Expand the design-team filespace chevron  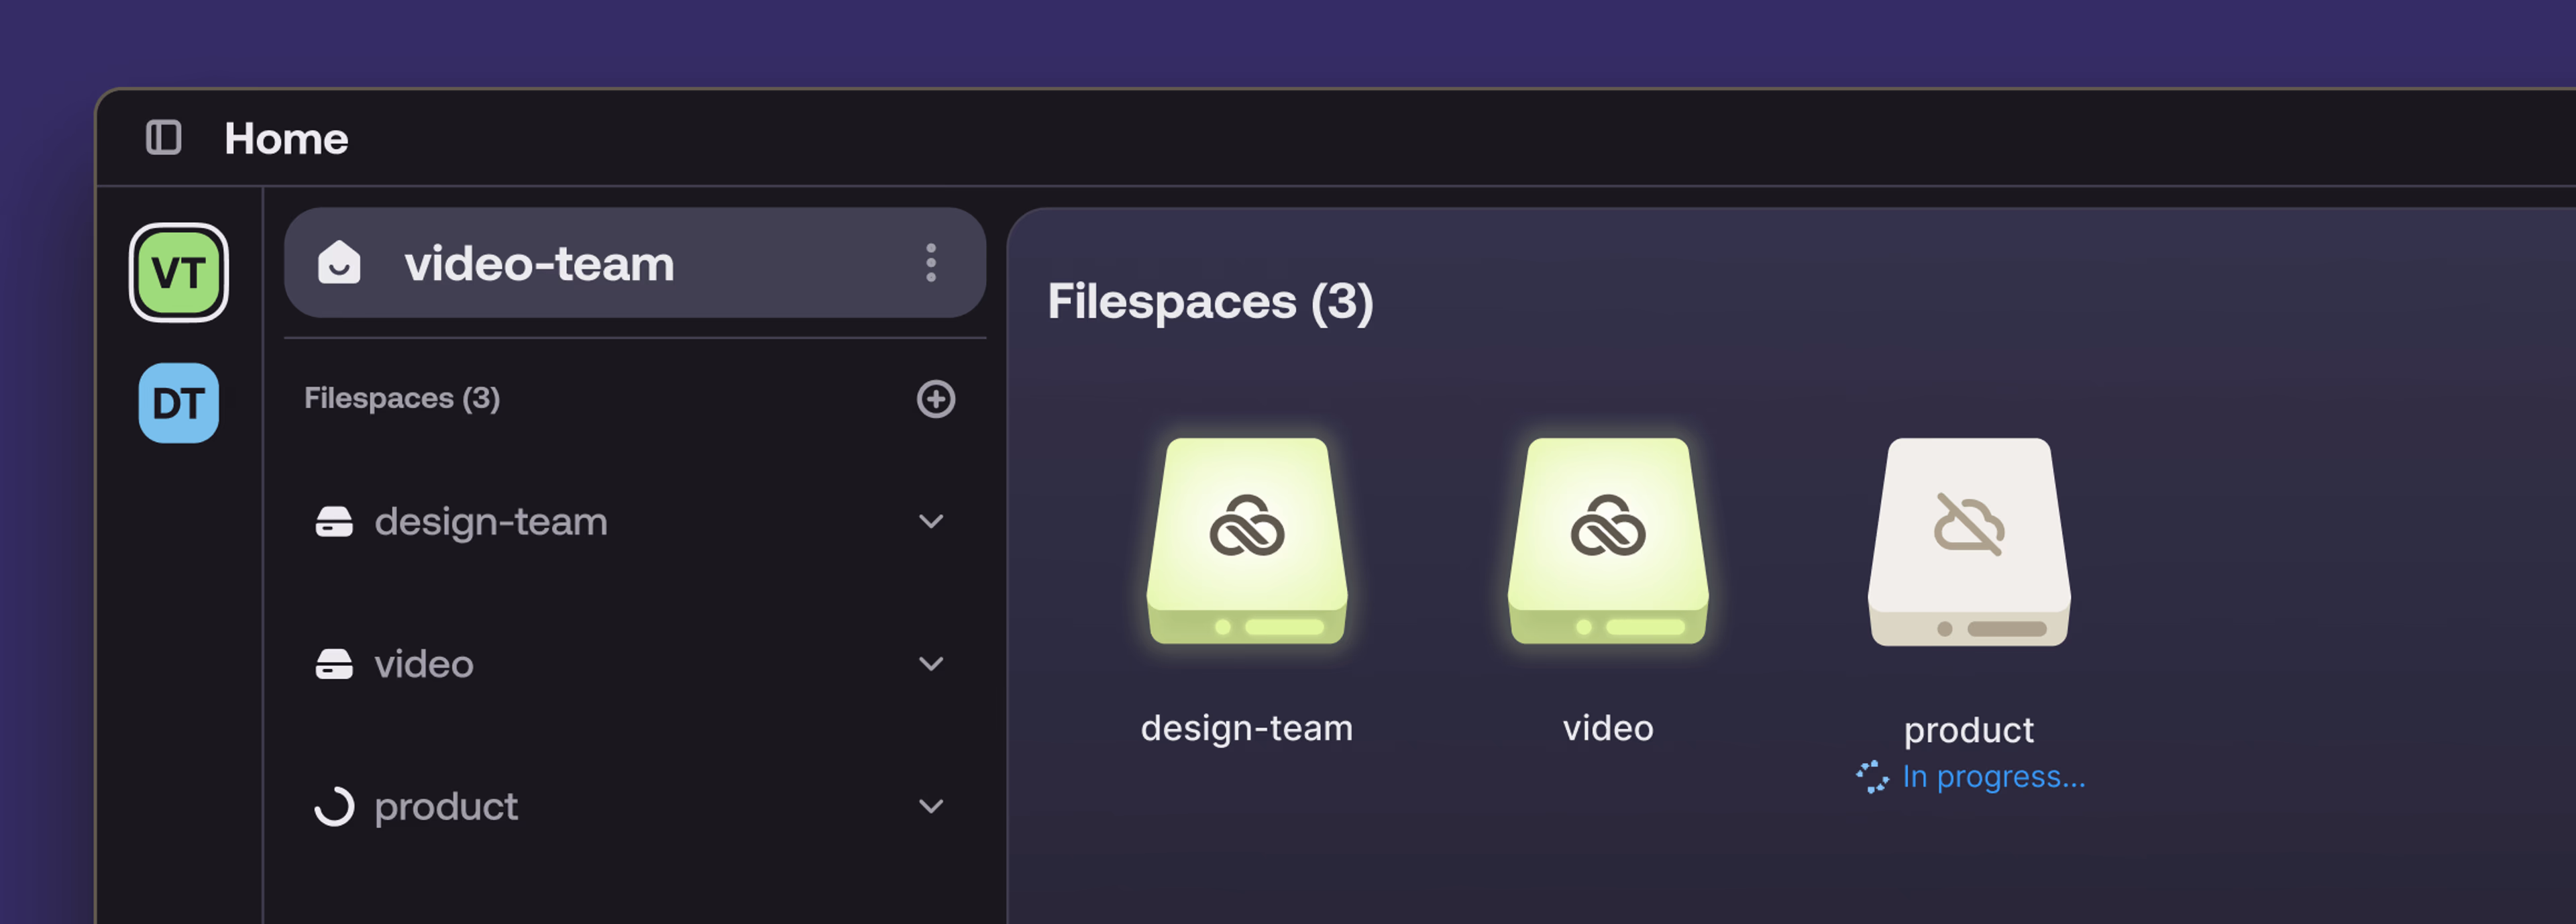[931, 521]
